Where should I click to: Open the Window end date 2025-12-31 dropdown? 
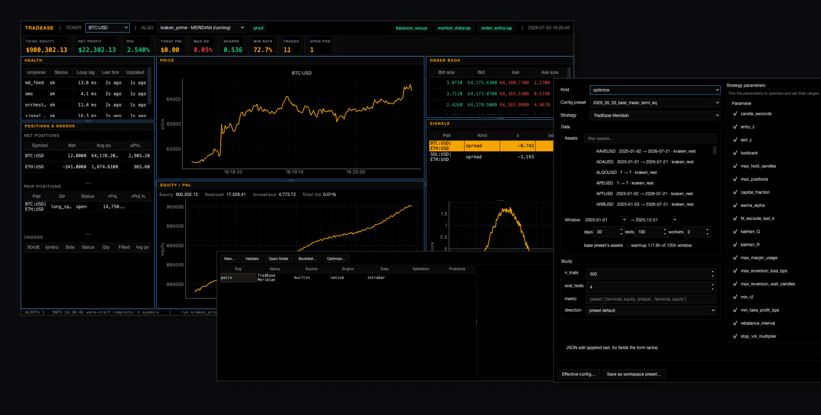[x=674, y=220]
